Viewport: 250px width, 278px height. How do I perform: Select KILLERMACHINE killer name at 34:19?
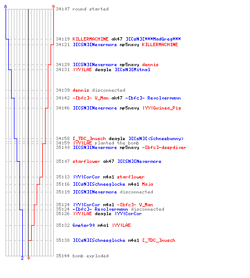pos(91,39)
